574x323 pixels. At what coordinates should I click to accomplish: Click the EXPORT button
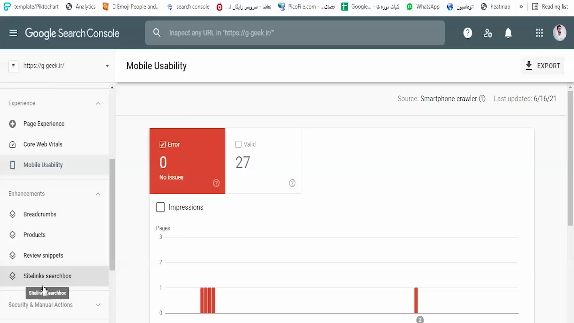pyautogui.click(x=543, y=66)
